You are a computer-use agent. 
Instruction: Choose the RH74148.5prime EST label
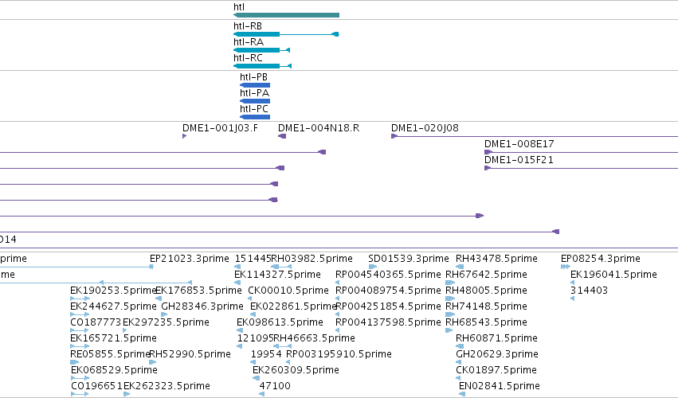click(x=487, y=306)
